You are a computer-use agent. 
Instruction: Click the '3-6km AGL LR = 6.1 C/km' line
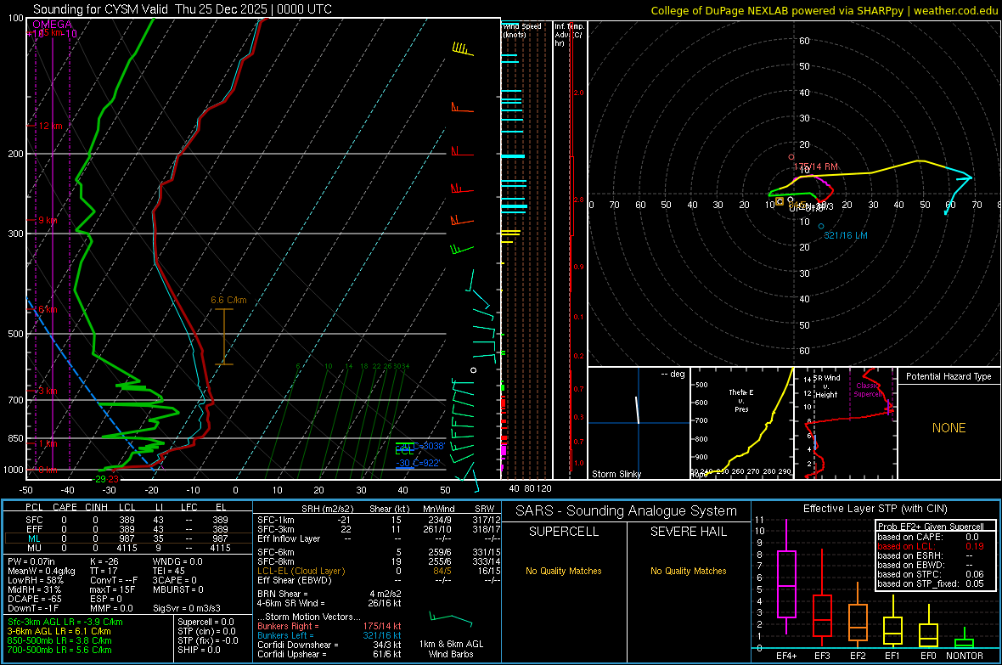[x=59, y=631]
